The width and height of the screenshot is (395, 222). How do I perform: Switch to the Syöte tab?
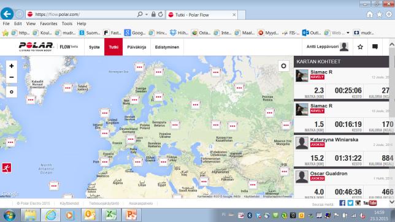click(94, 47)
